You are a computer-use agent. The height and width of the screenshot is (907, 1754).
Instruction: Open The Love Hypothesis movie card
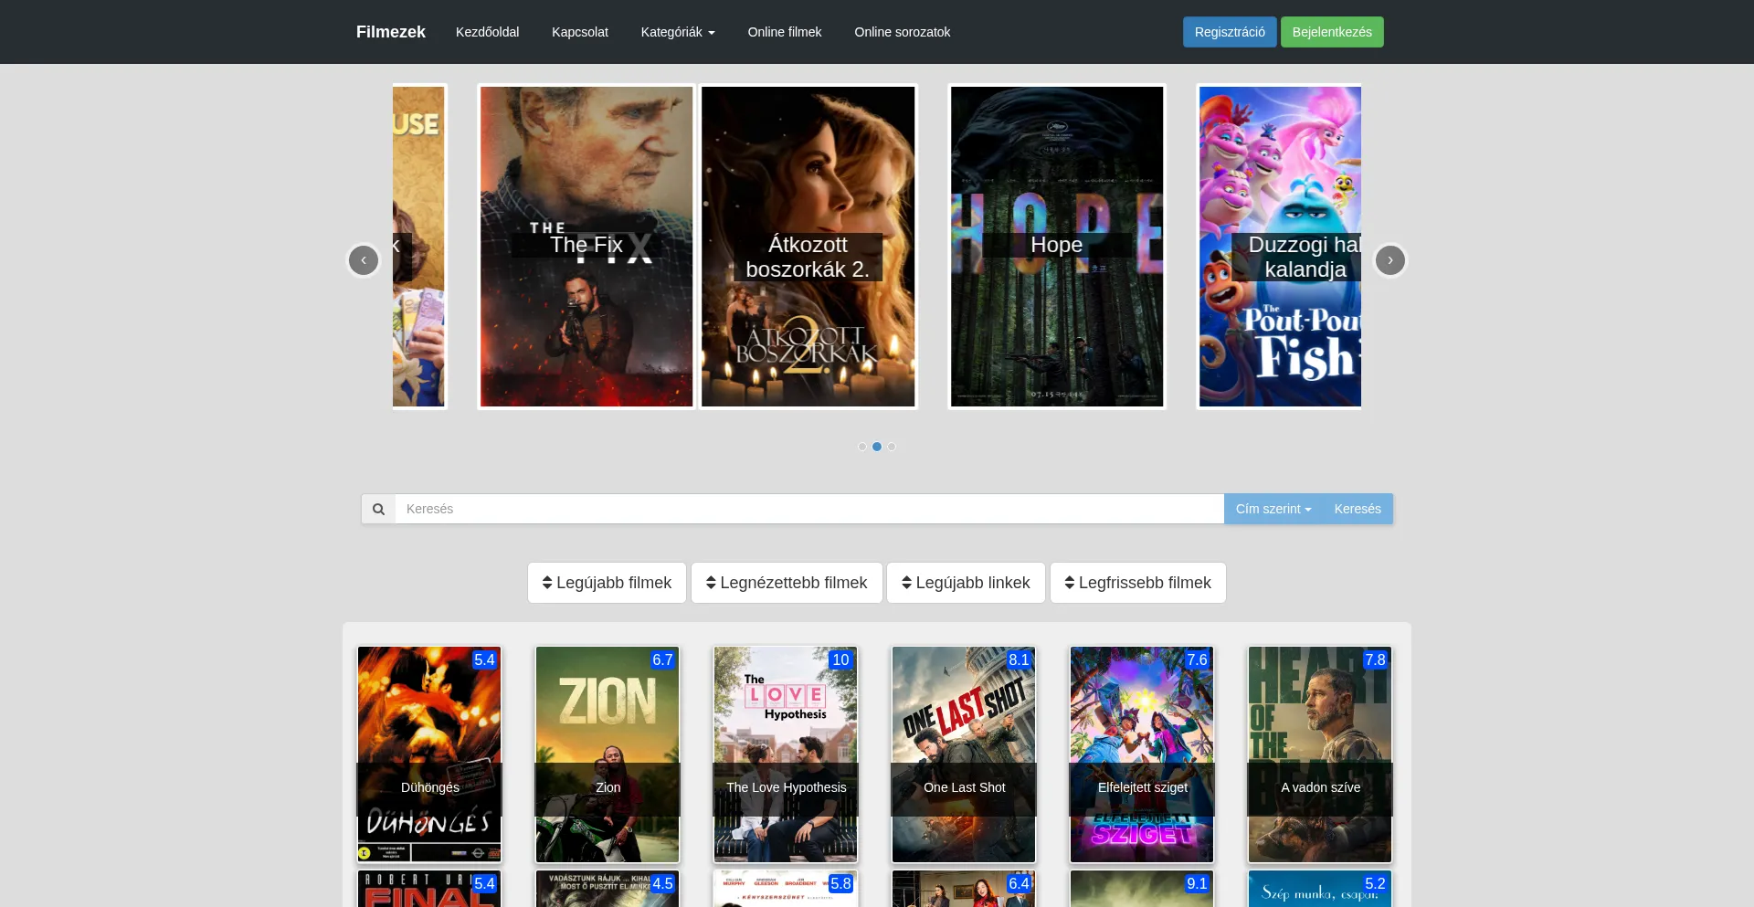pos(786,754)
